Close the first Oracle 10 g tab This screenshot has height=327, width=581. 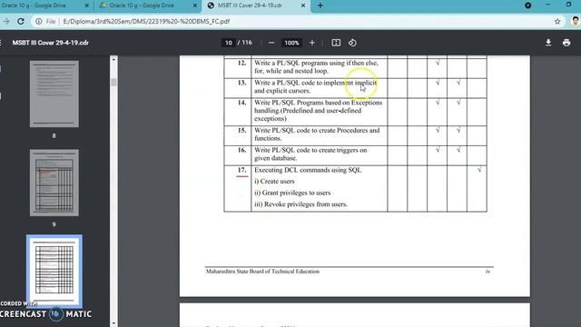click(87, 5)
